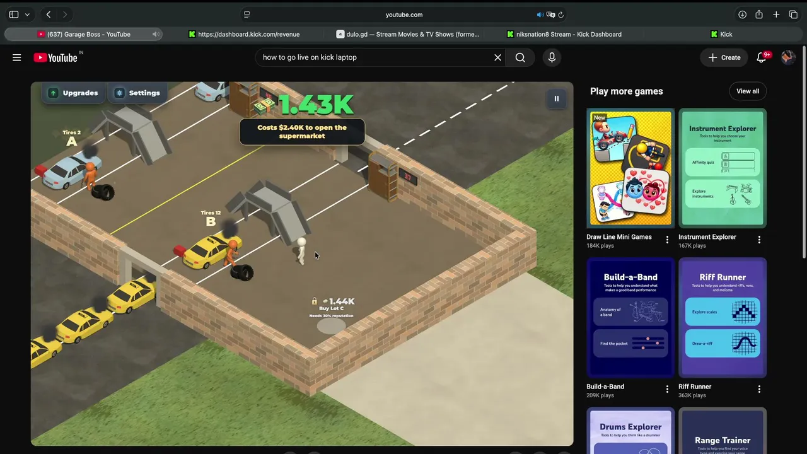Open the game's Upgrades button

tap(74, 93)
